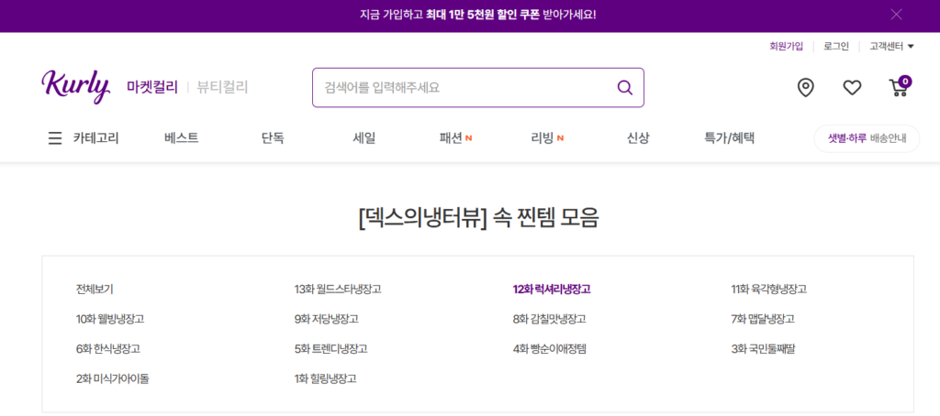Open the 카테고리 hamburger menu
This screenshot has height=416, width=940.
[x=55, y=138]
